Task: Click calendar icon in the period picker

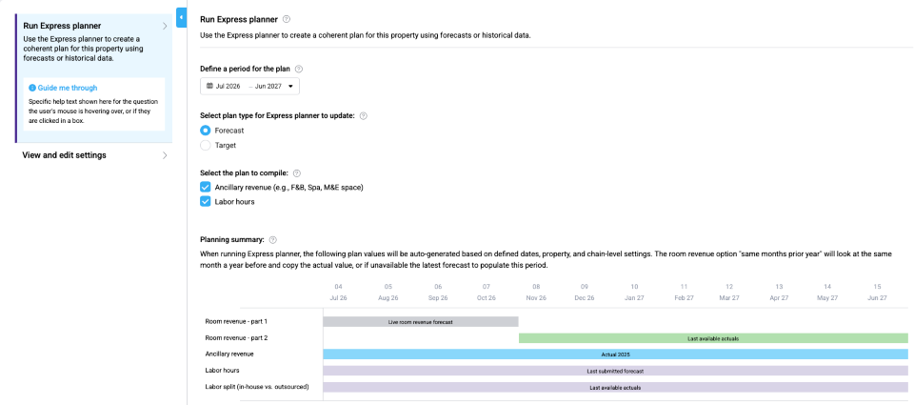Action: click(x=209, y=86)
